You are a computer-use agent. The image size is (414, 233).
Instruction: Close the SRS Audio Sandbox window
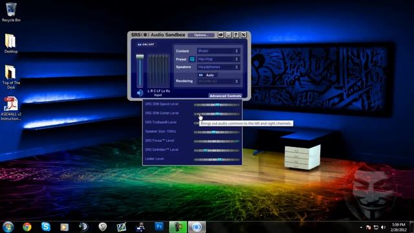244,35
